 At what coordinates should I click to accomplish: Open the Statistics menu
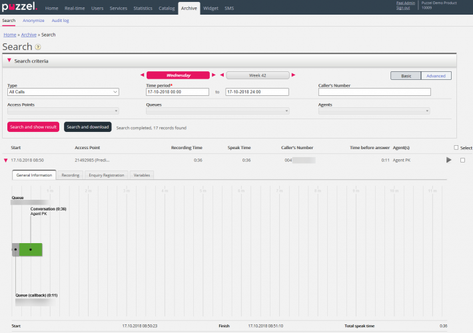click(143, 8)
